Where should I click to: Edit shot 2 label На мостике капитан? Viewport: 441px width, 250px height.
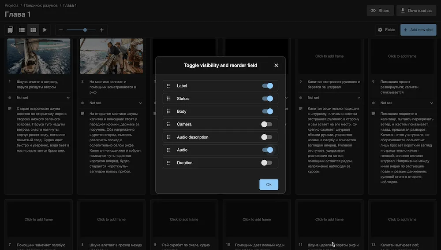(113, 87)
